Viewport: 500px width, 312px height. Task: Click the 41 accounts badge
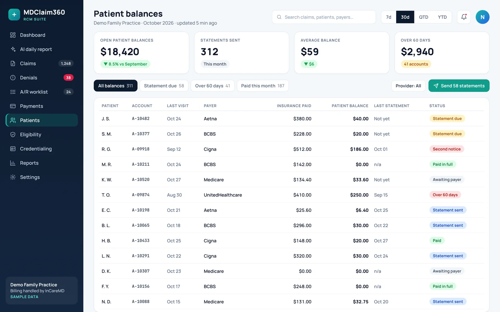click(416, 64)
